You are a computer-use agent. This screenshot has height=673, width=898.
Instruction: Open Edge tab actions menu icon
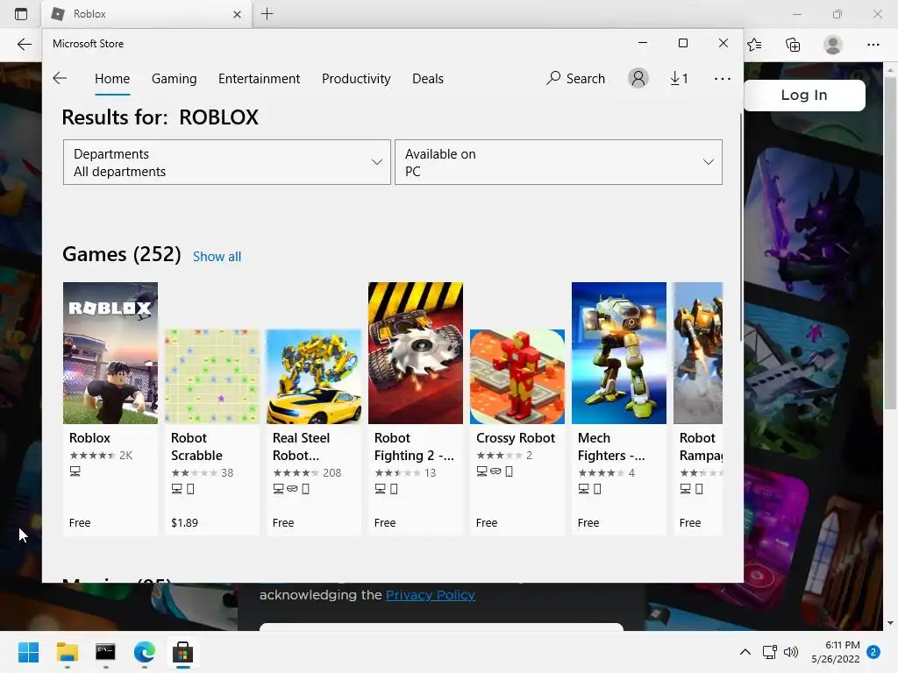click(x=21, y=14)
